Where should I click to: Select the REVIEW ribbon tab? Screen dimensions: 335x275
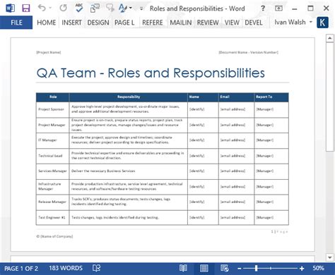(208, 23)
